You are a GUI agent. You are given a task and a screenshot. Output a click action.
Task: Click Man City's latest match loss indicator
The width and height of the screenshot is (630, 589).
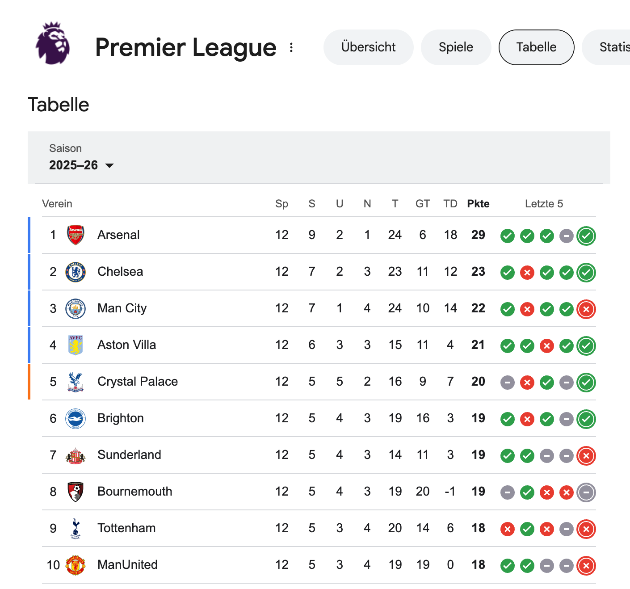pos(586,309)
